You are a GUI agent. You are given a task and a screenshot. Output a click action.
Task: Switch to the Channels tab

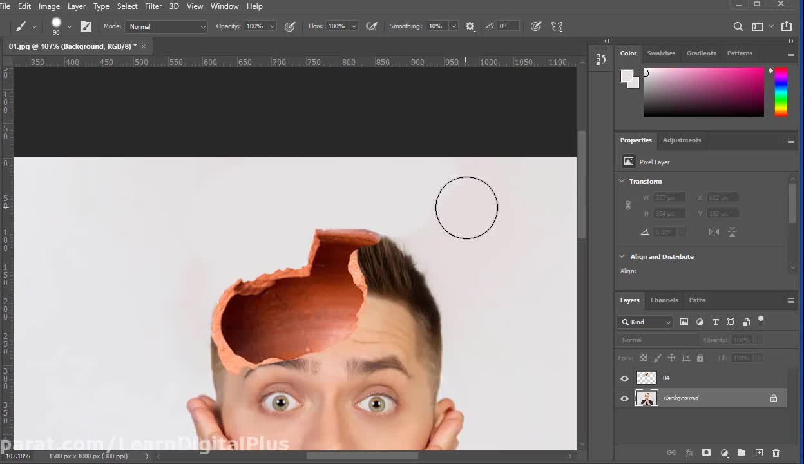coord(664,300)
